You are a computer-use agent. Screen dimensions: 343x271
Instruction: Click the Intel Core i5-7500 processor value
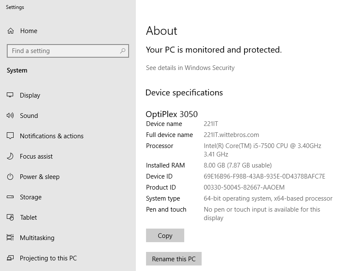262,150
